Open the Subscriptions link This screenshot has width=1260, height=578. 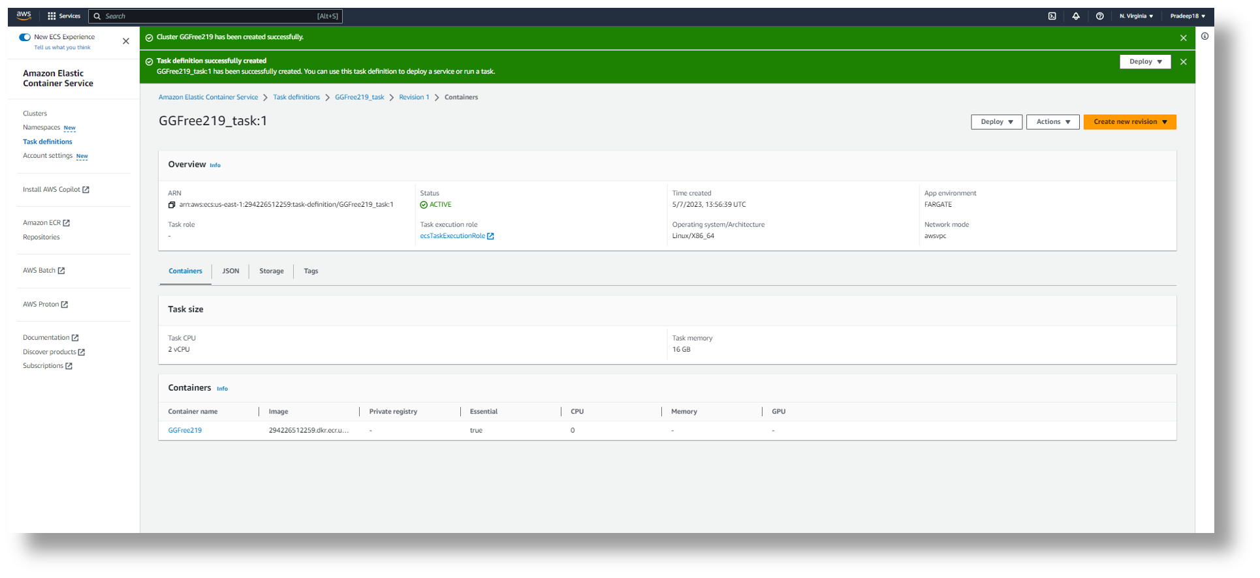[x=43, y=366]
